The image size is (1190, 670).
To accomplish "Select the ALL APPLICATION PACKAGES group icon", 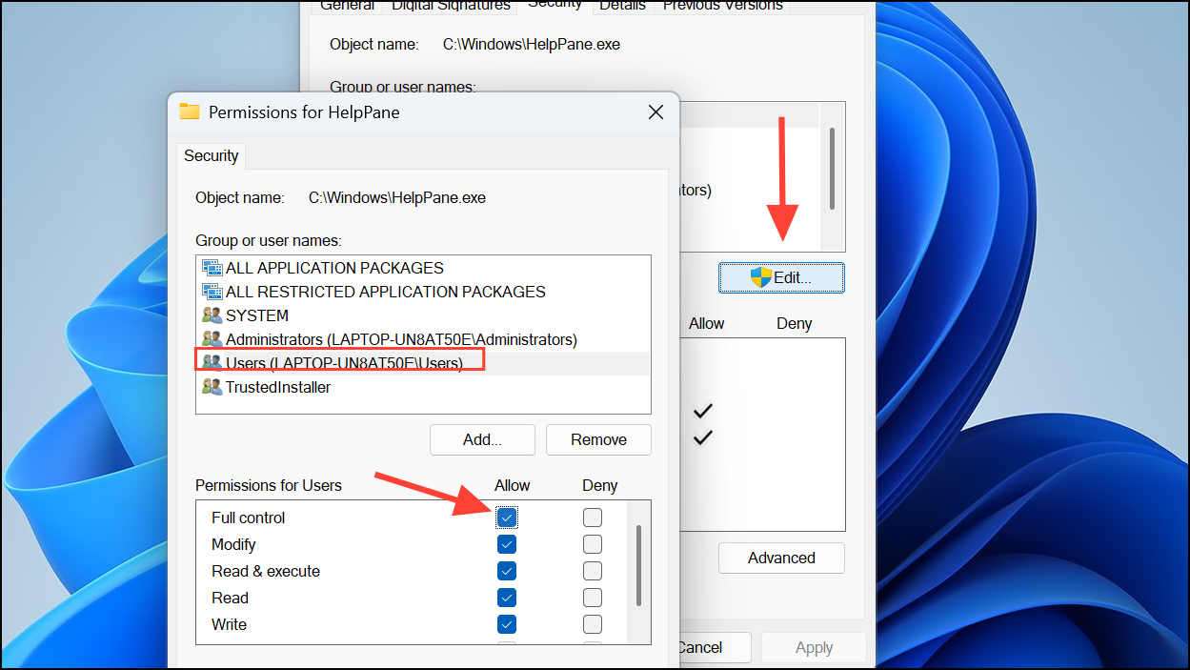I will pos(212,268).
